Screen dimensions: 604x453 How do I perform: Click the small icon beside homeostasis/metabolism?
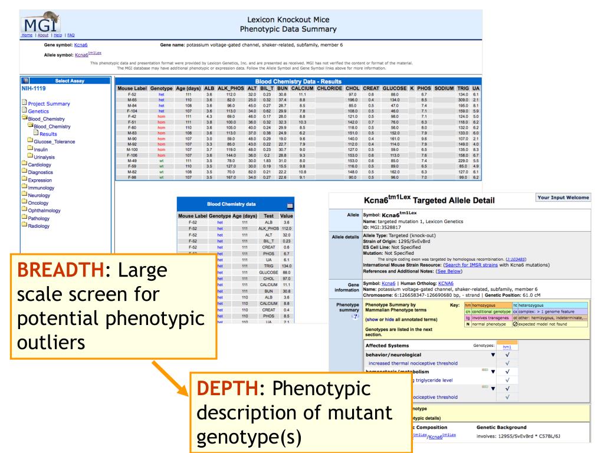coord(485,370)
